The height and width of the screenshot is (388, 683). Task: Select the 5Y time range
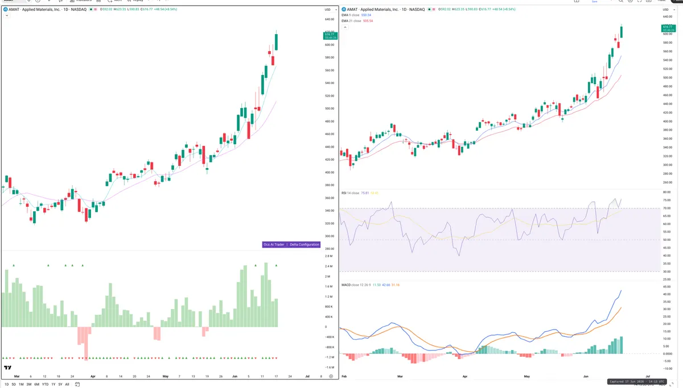(x=60, y=384)
